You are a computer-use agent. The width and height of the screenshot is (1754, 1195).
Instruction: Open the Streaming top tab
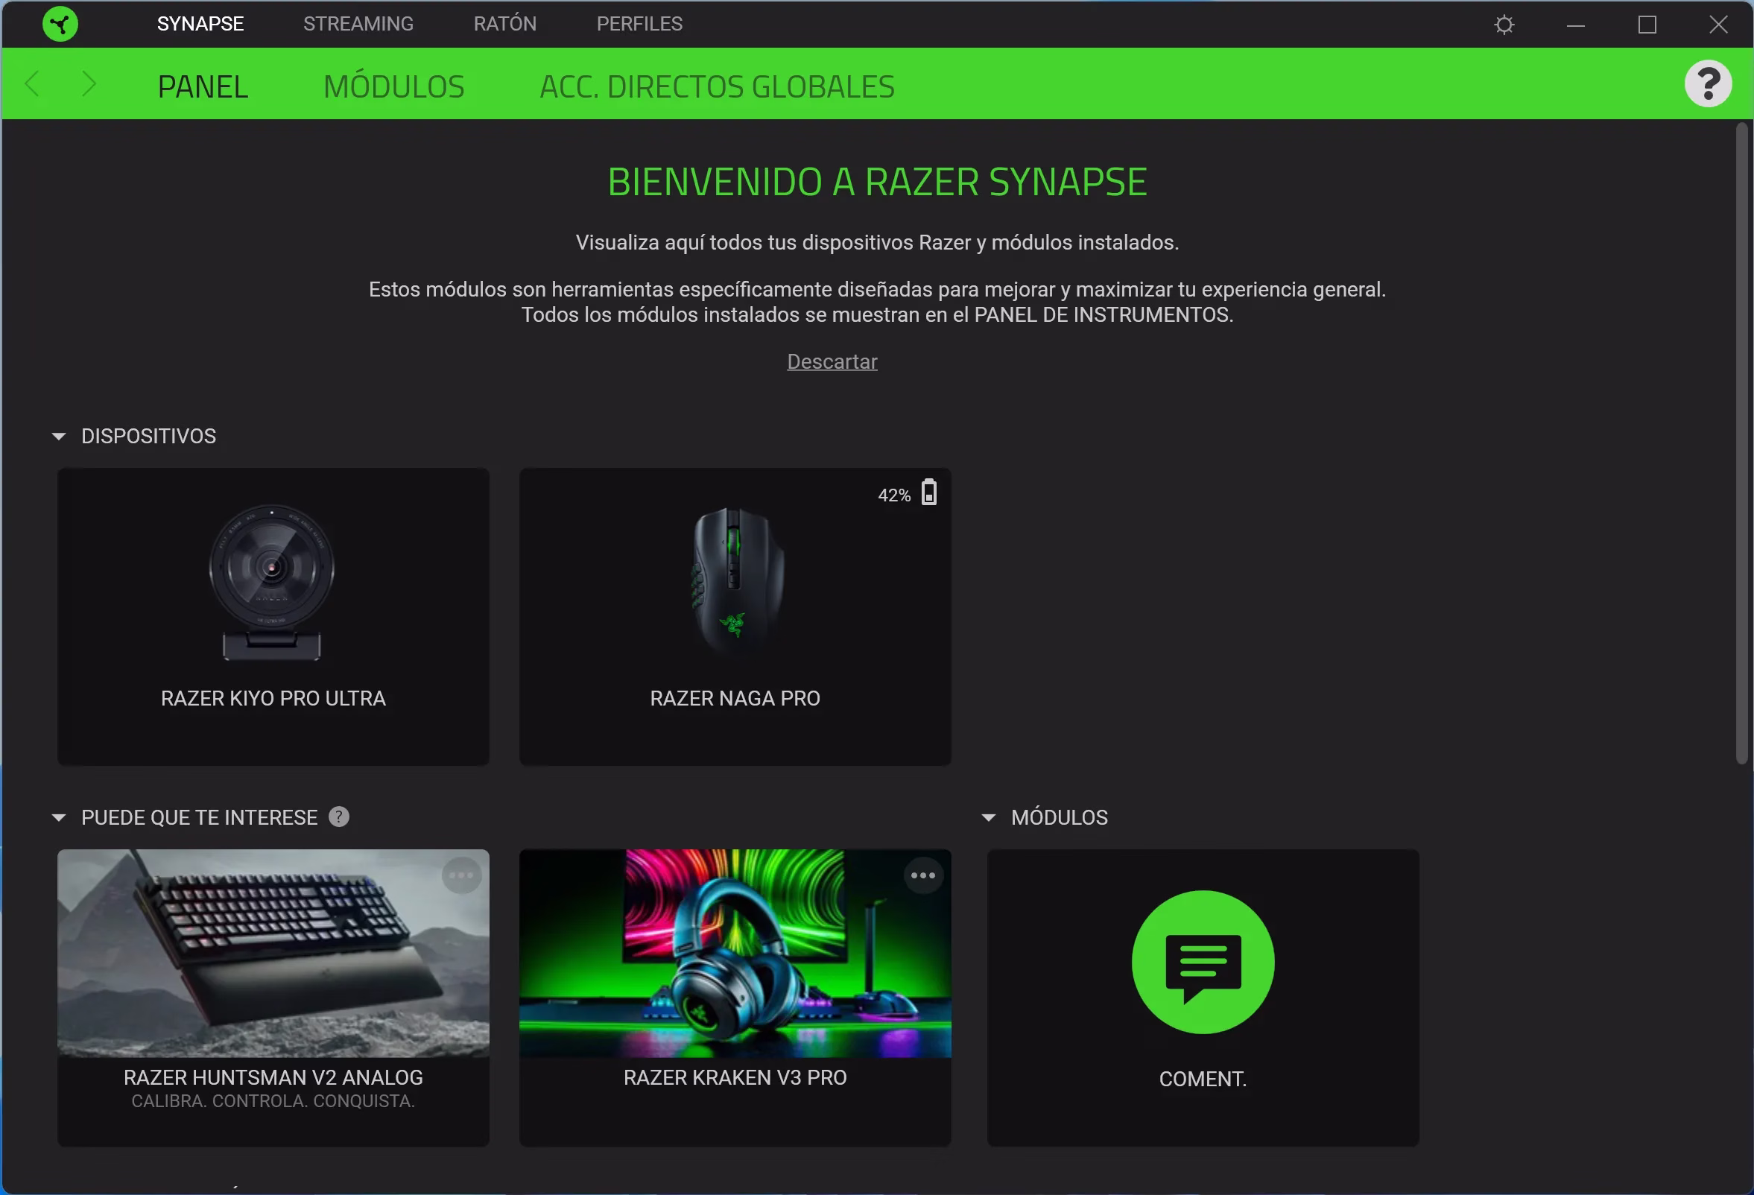358,24
